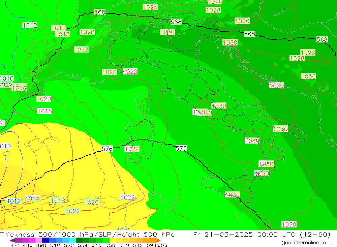The width and height of the screenshot is (337, 247).
Task: Click the red 1014 isobar label
Action: coord(32,198)
